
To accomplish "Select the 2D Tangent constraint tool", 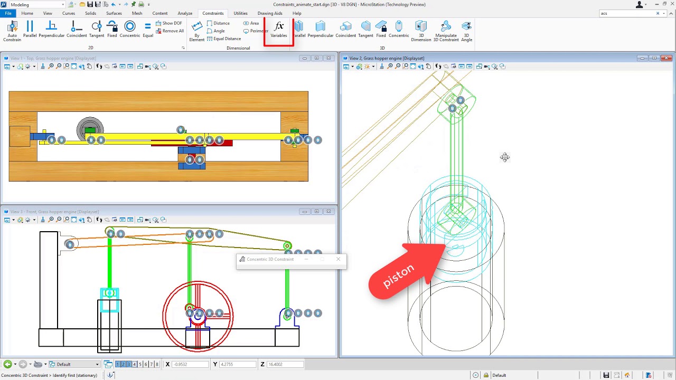I will (x=97, y=30).
